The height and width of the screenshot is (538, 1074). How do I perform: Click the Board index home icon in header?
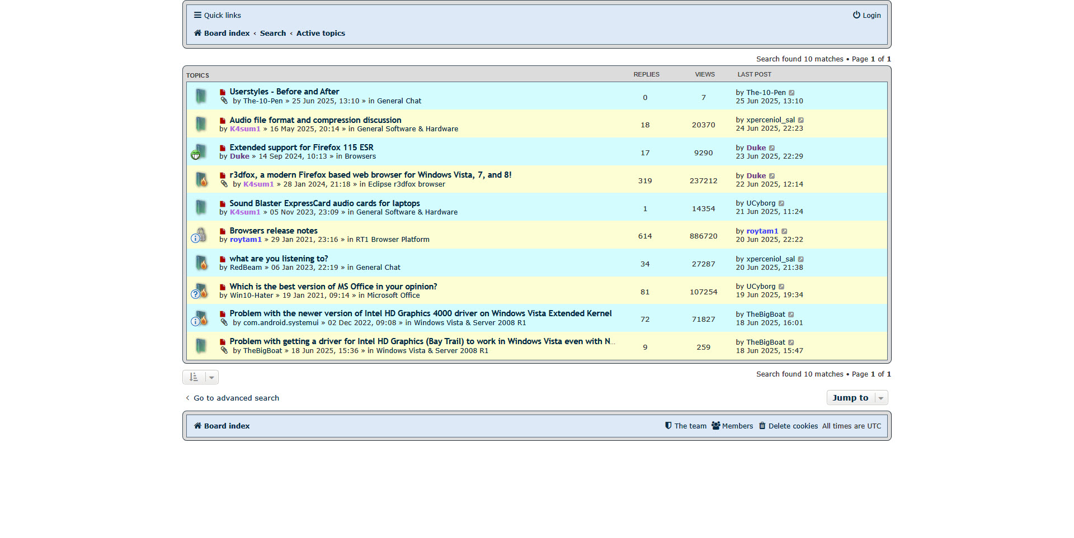click(x=197, y=33)
